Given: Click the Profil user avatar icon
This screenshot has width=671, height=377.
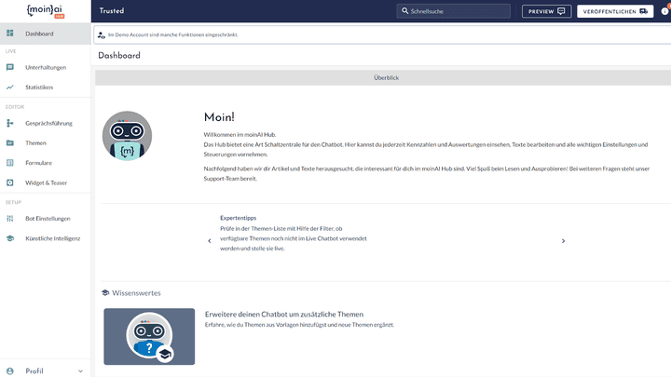Looking at the screenshot, I should (10, 371).
